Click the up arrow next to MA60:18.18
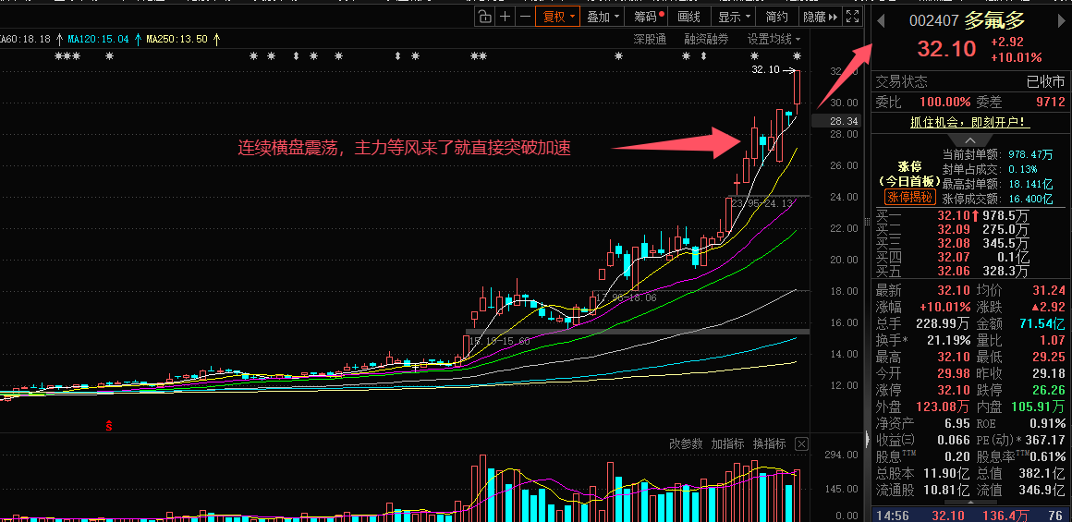This screenshot has width=1072, height=522. [x=59, y=39]
